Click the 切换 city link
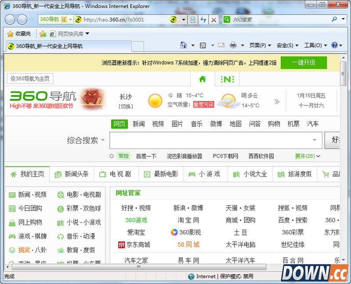The image size is (351, 284). pos(126,106)
